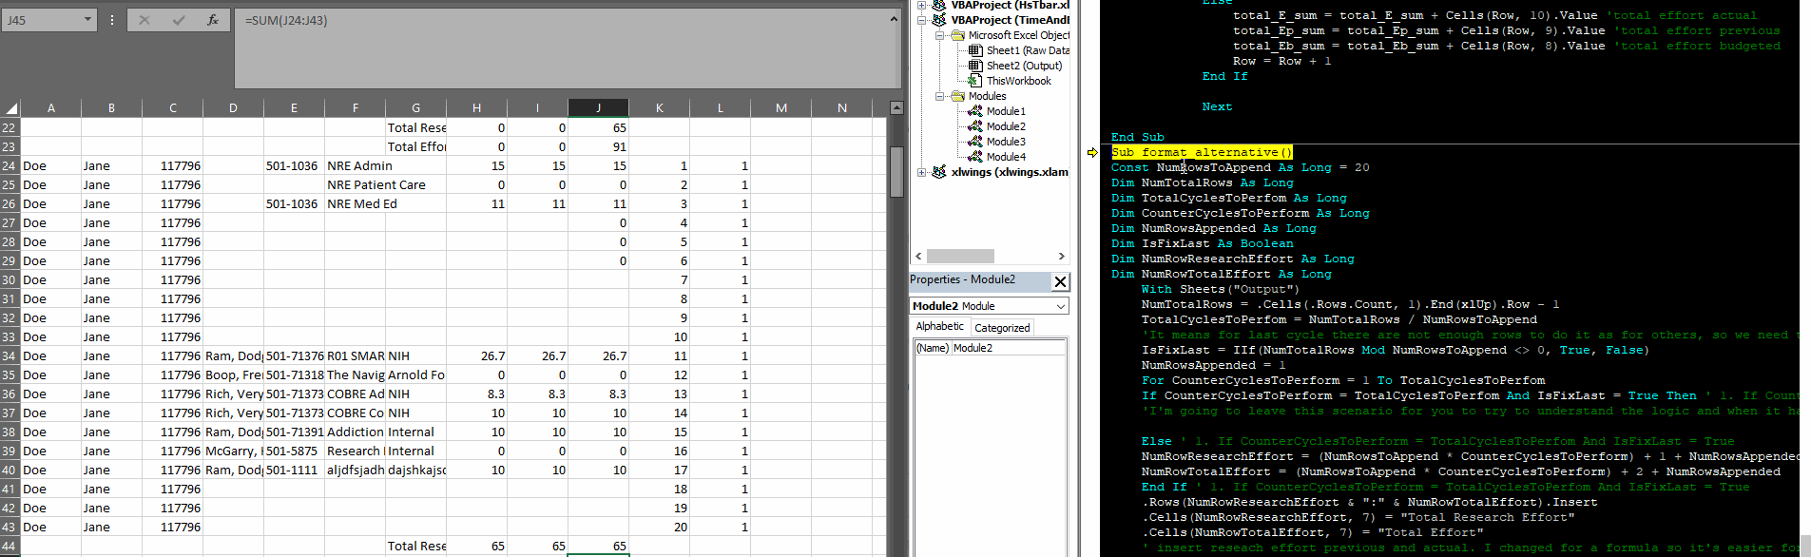The image size is (1811, 557).
Task: Click the project explorer scroll left arrow
Action: (x=918, y=256)
